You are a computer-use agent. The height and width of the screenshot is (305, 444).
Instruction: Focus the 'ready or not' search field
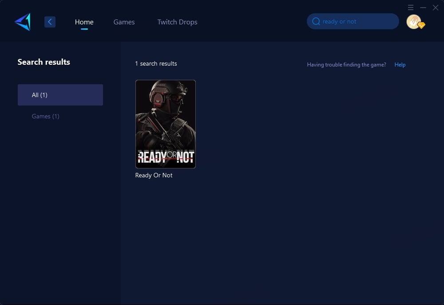point(353,21)
